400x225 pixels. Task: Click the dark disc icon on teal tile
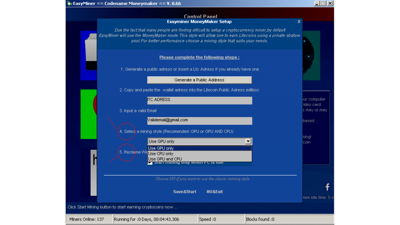point(311,56)
